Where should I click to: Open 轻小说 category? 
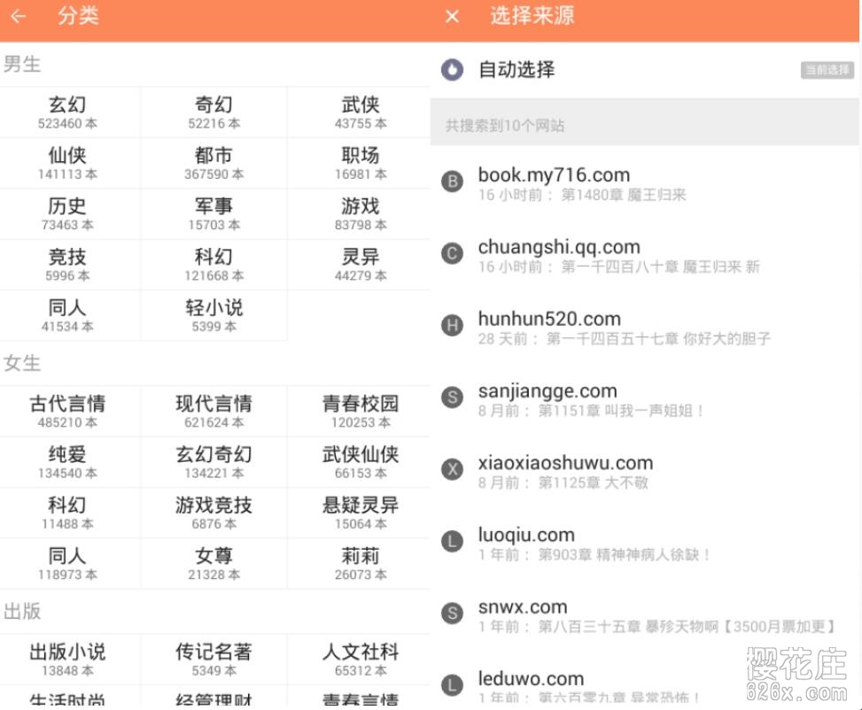(x=214, y=315)
